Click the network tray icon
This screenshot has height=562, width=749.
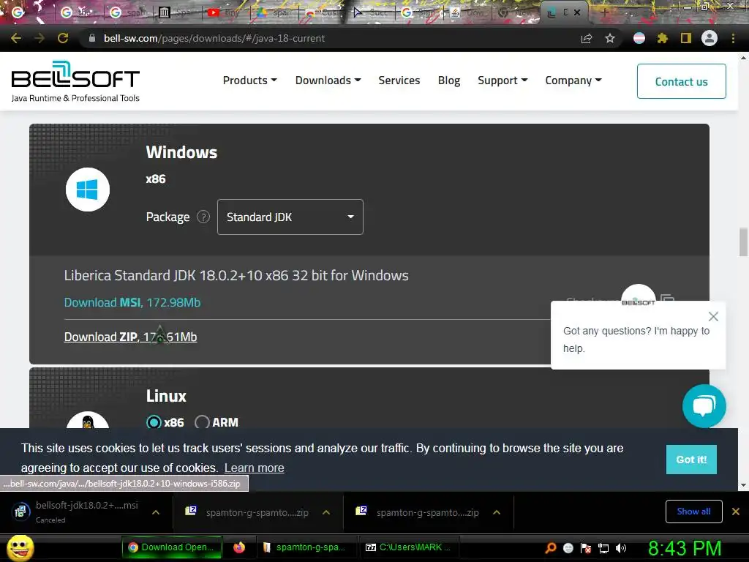click(603, 548)
